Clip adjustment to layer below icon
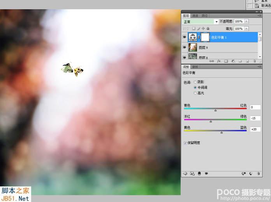Screen dimensions: 271x202 pos(199,174)
